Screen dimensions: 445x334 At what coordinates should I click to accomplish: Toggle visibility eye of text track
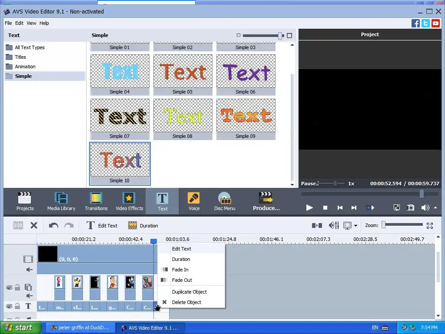click(x=9, y=307)
